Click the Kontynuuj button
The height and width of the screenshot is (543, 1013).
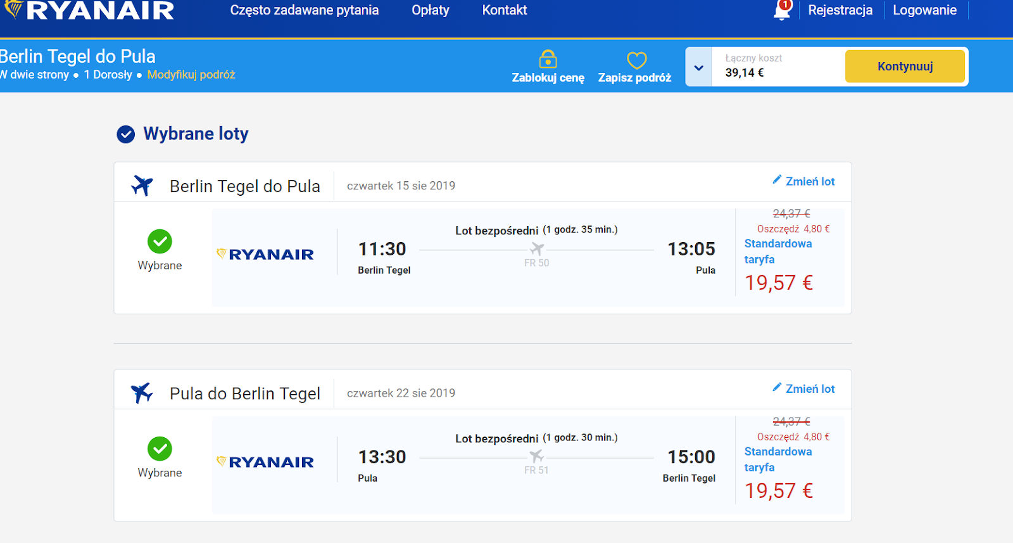[x=905, y=67]
